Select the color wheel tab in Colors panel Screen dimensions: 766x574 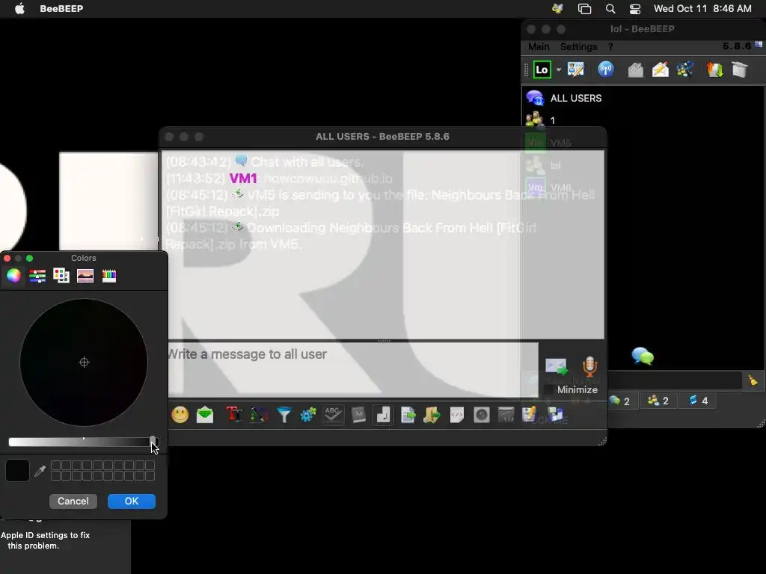(x=13, y=276)
